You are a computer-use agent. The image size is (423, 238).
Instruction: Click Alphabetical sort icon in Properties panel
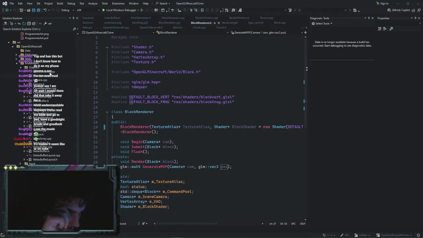[x=385, y=29]
